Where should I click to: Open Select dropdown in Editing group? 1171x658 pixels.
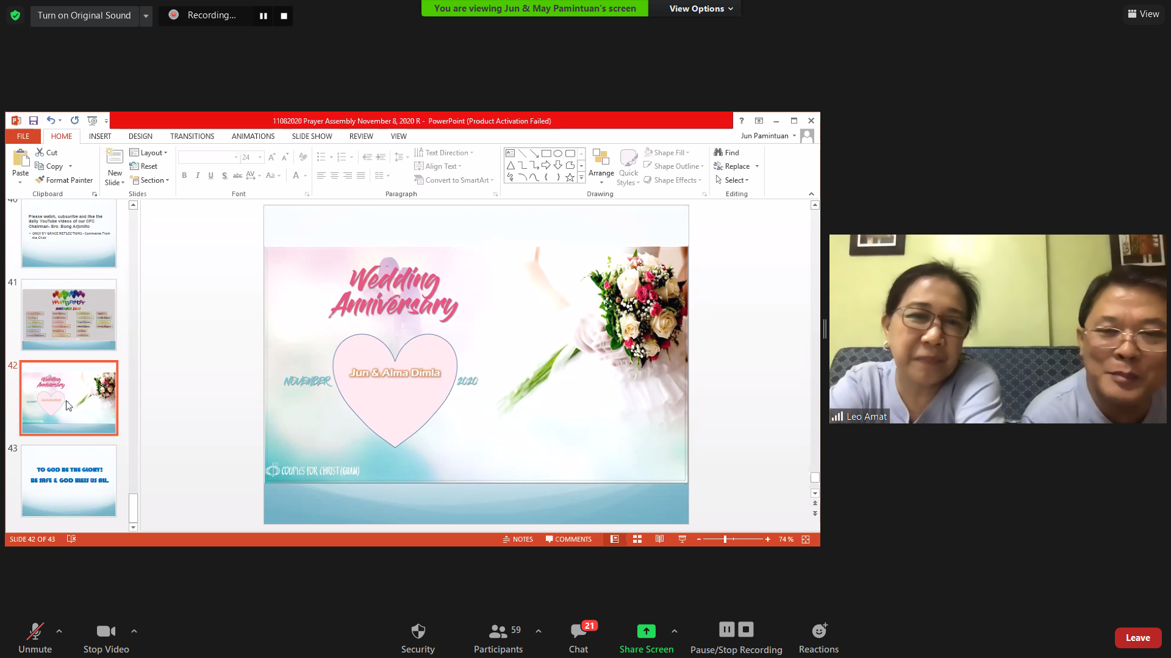point(731,180)
